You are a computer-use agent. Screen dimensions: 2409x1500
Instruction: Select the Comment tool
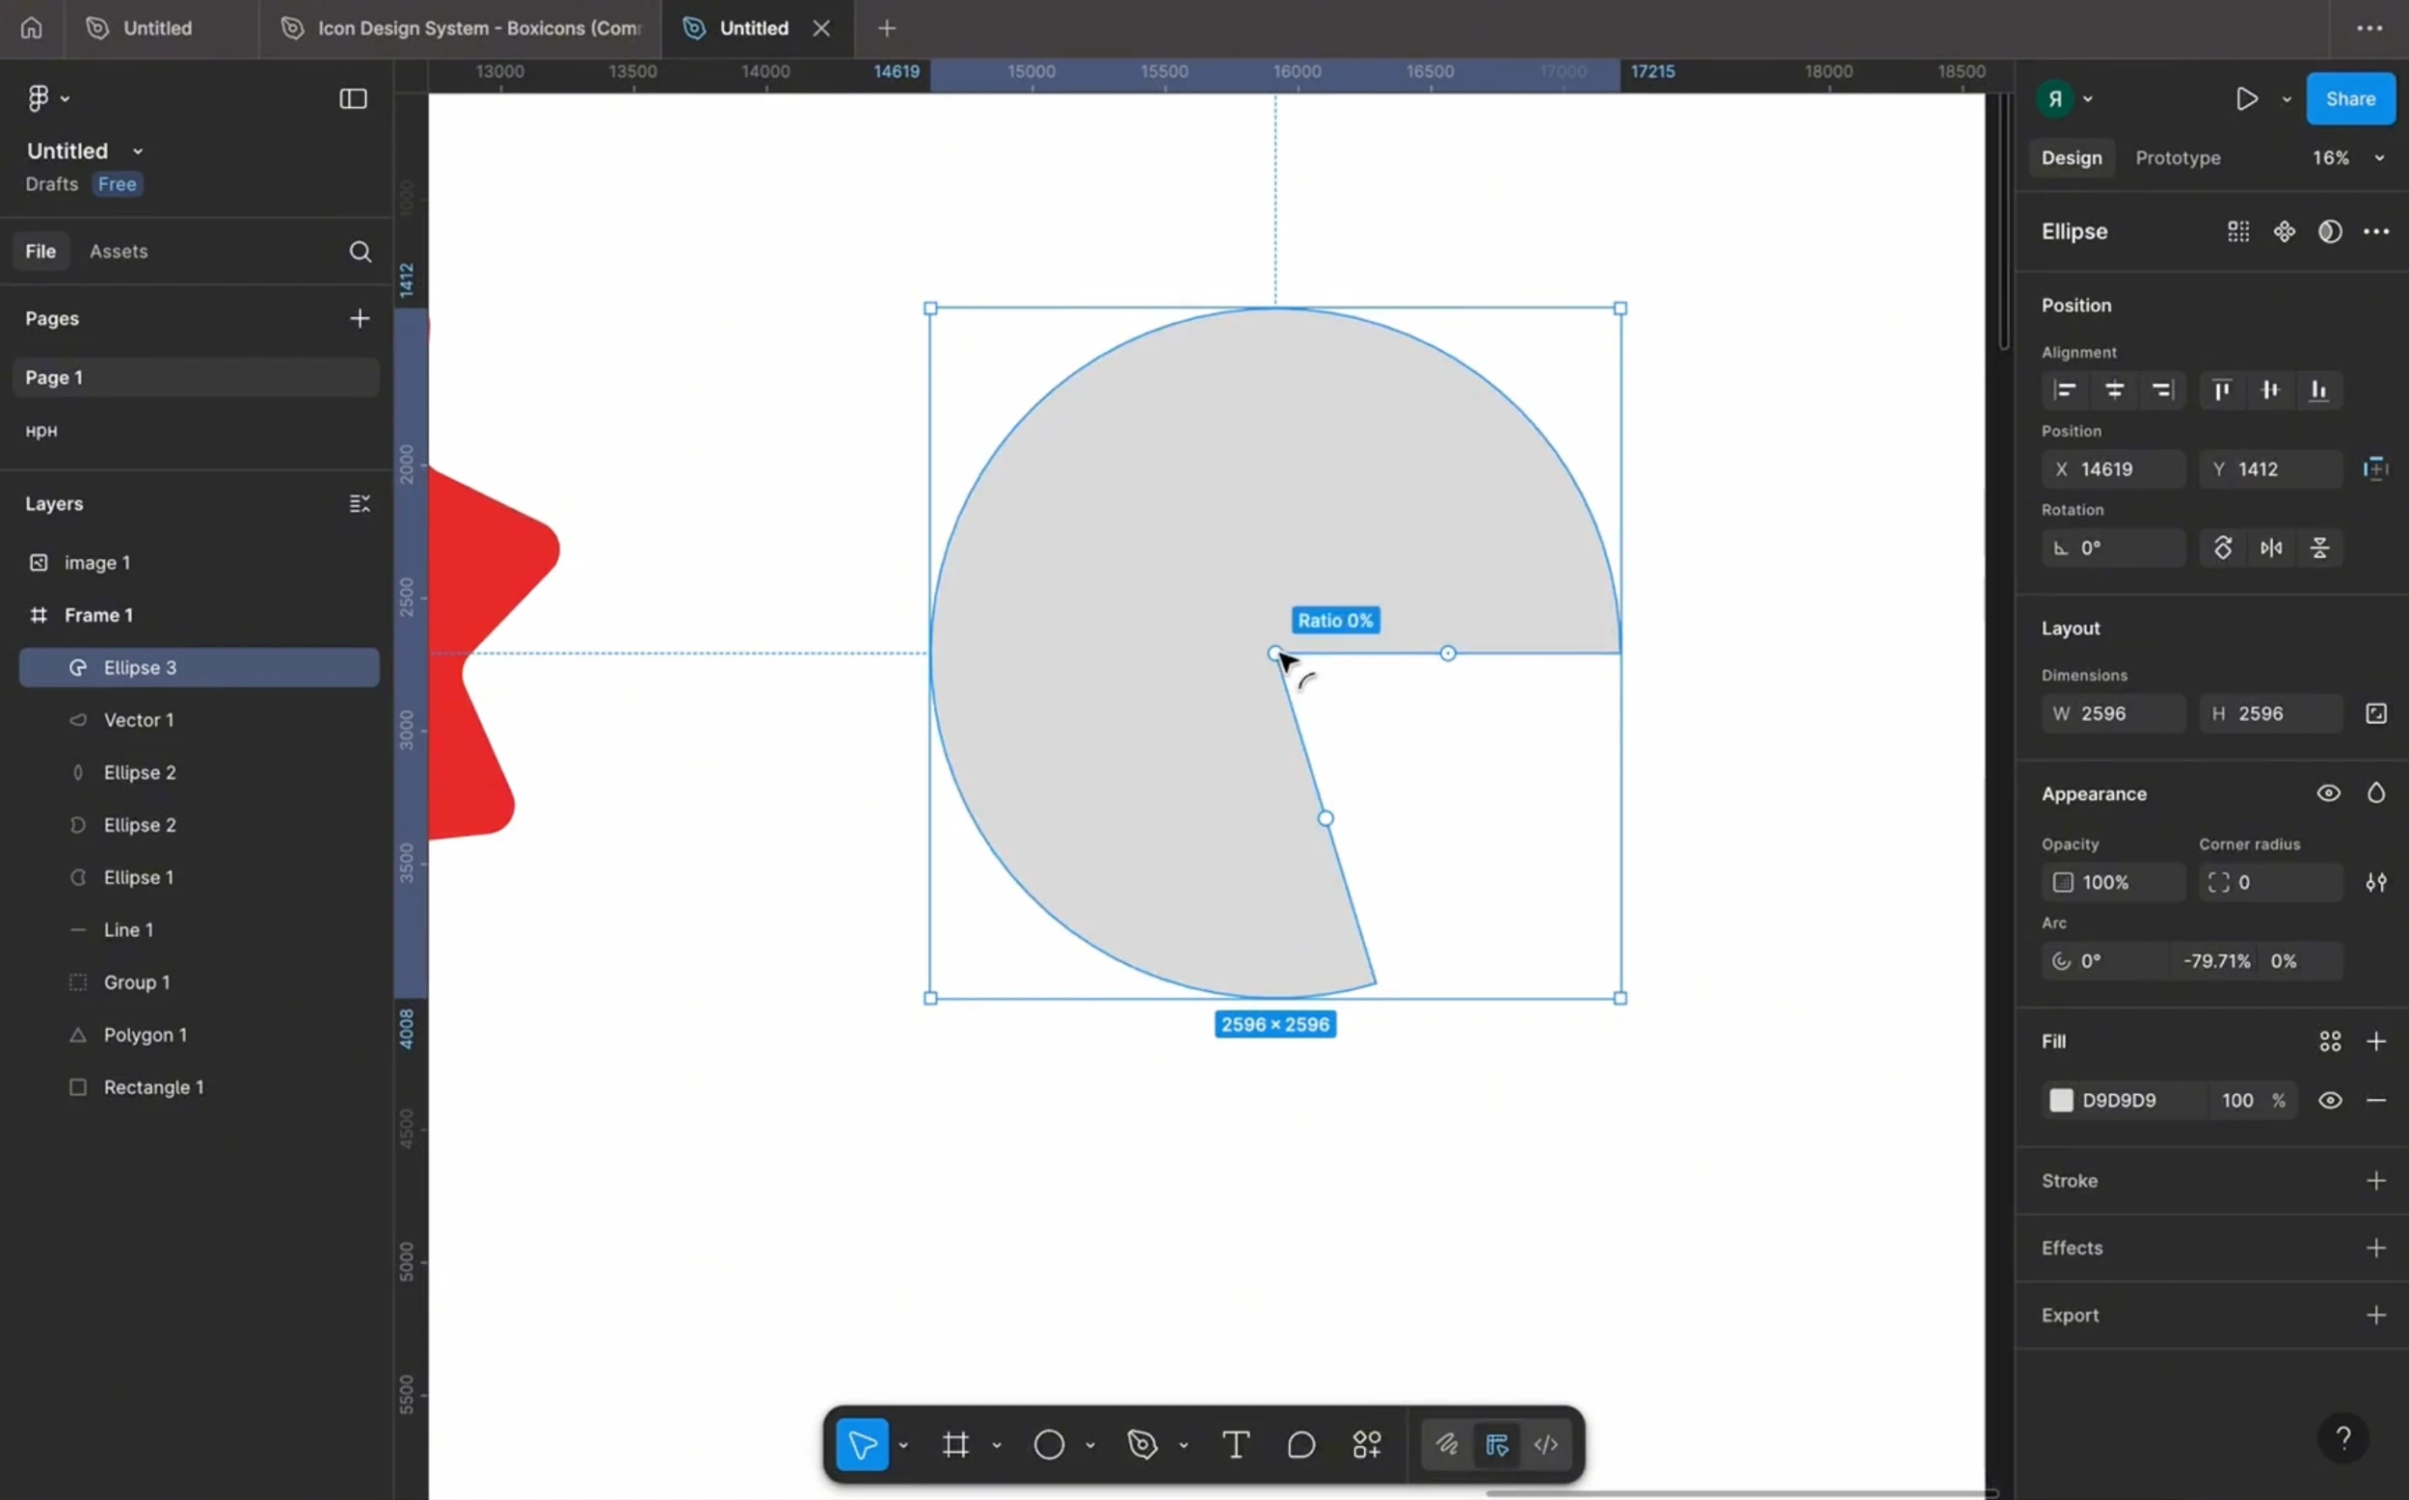click(x=1300, y=1444)
